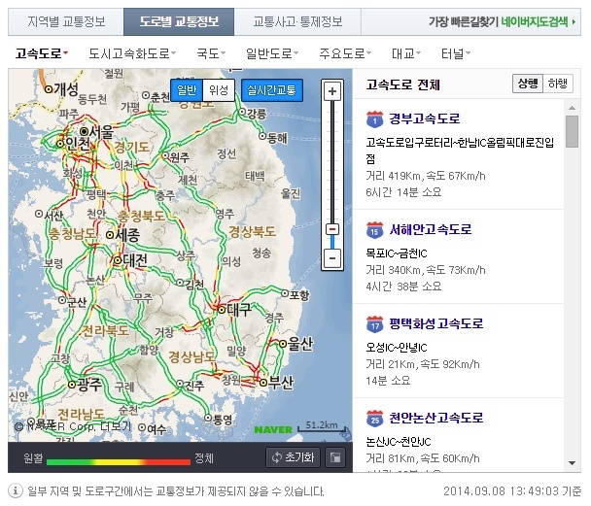Screen dimensions: 591x506
Task: Click the NAVER logo on the map
Action: [272, 428]
